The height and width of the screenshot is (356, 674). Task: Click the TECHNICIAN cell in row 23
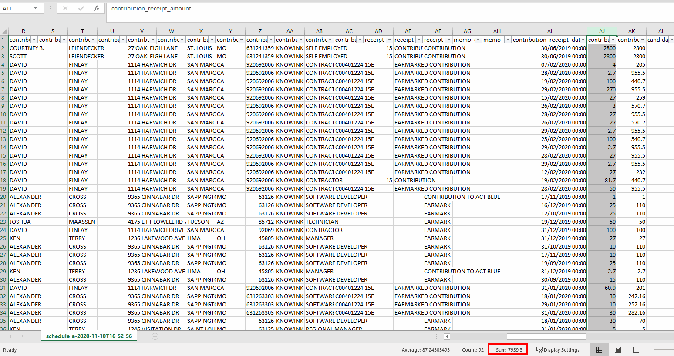pos(319,222)
